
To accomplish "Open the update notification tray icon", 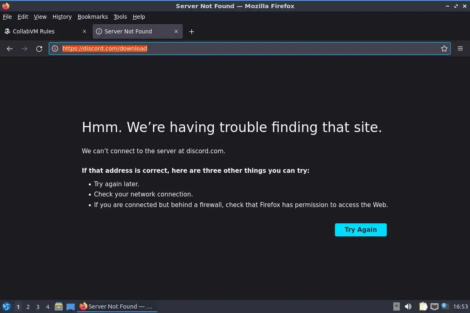I will tap(445, 306).
